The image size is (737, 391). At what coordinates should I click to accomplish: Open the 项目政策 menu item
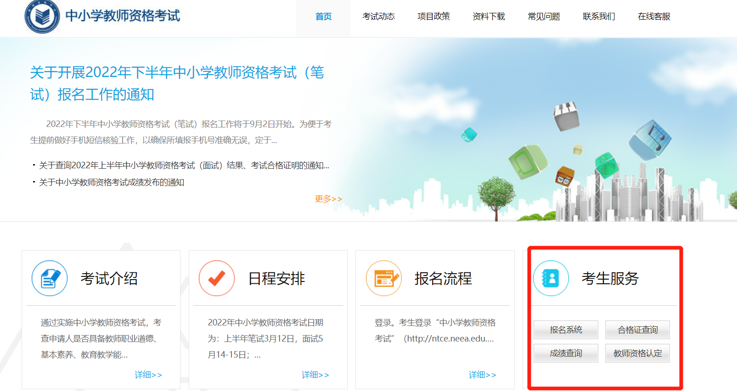pos(433,17)
